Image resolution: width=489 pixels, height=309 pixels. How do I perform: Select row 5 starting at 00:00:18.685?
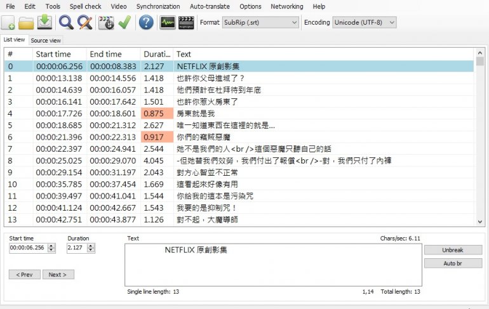(239, 125)
